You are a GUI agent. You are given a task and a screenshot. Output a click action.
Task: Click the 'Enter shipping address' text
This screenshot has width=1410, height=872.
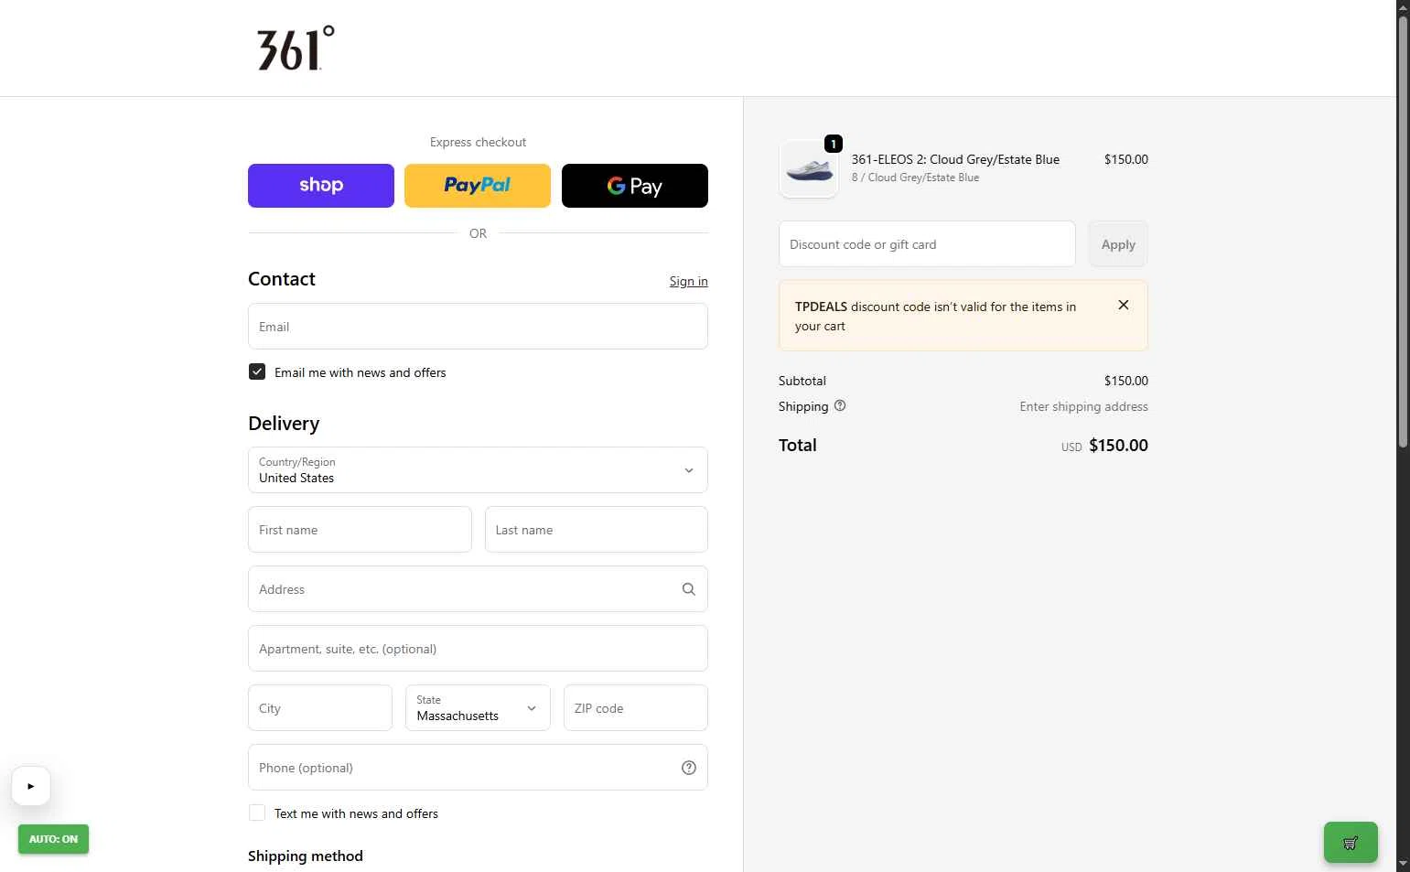(1084, 406)
